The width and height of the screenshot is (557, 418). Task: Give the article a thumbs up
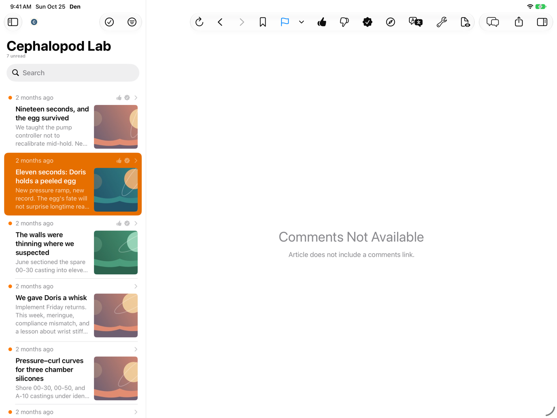[x=322, y=22]
